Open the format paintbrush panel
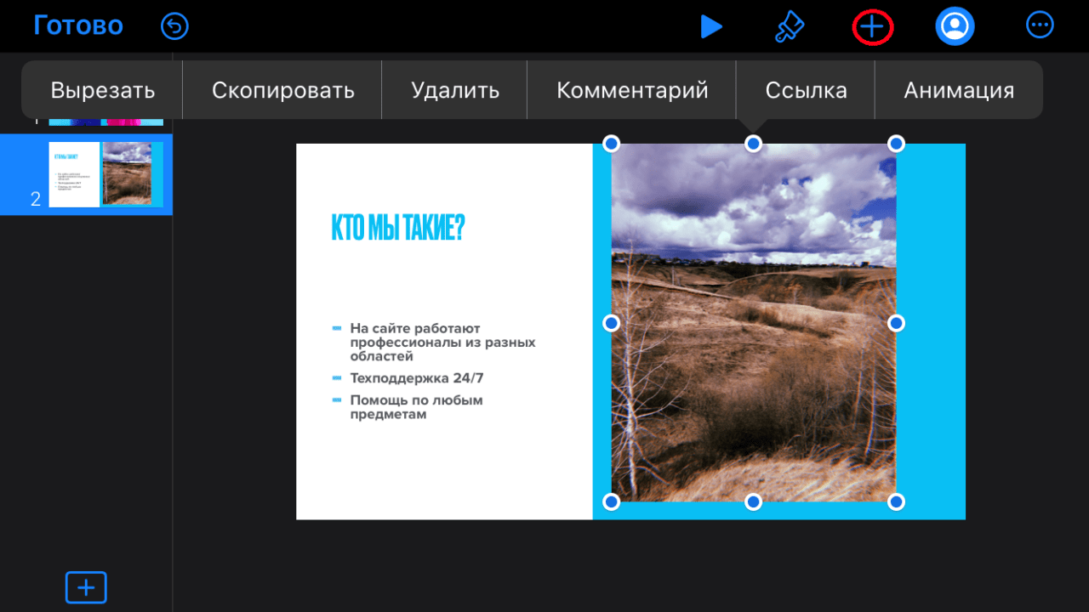Viewport: 1089px width, 612px height. [789, 27]
